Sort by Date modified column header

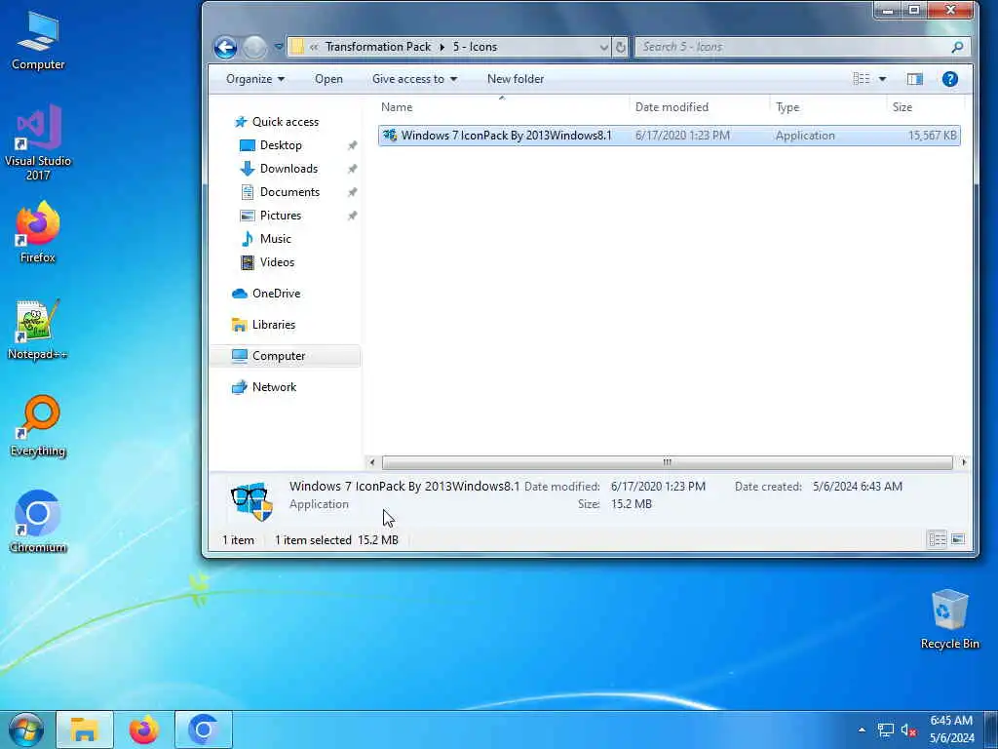tap(672, 107)
